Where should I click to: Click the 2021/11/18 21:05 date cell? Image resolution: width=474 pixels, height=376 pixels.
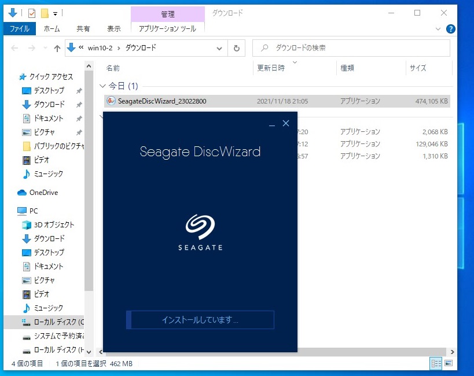point(282,101)
